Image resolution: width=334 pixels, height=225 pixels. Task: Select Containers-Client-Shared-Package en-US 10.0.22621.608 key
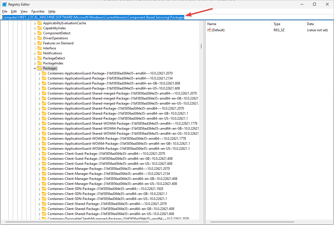[x=111, y=214]
